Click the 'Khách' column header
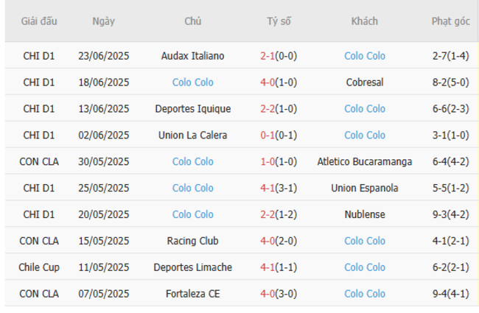This screenshot has height=313, width=479. click(364, 21)
